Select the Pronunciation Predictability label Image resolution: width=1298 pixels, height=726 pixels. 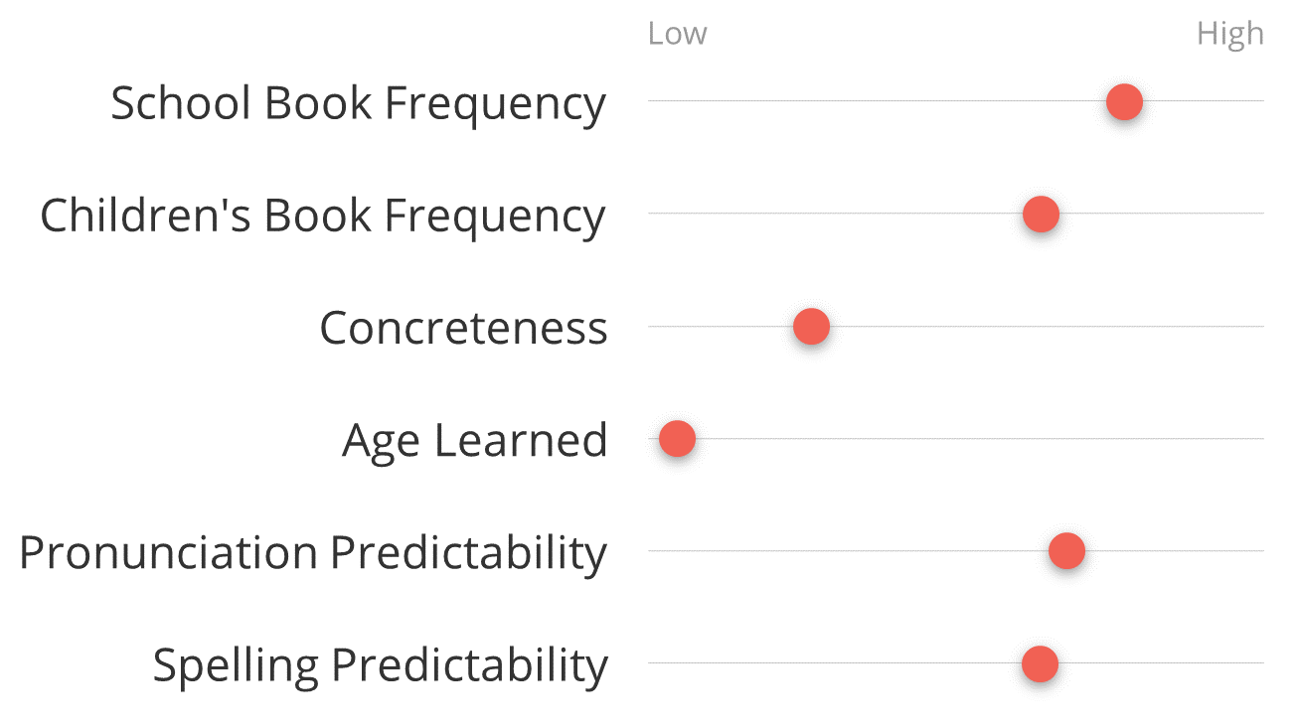point(313,553)
